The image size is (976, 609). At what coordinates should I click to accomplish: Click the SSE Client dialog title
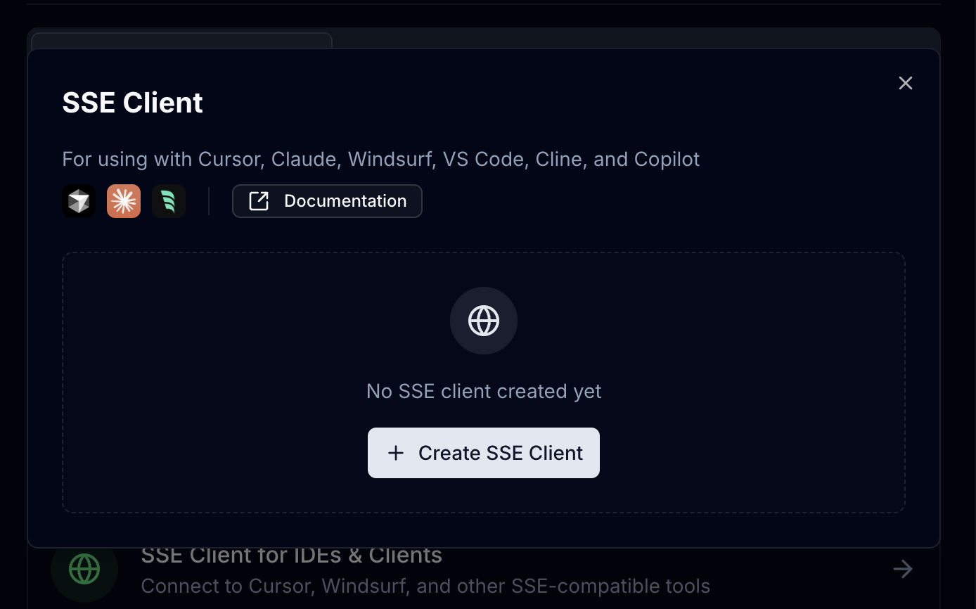(132, 103)
